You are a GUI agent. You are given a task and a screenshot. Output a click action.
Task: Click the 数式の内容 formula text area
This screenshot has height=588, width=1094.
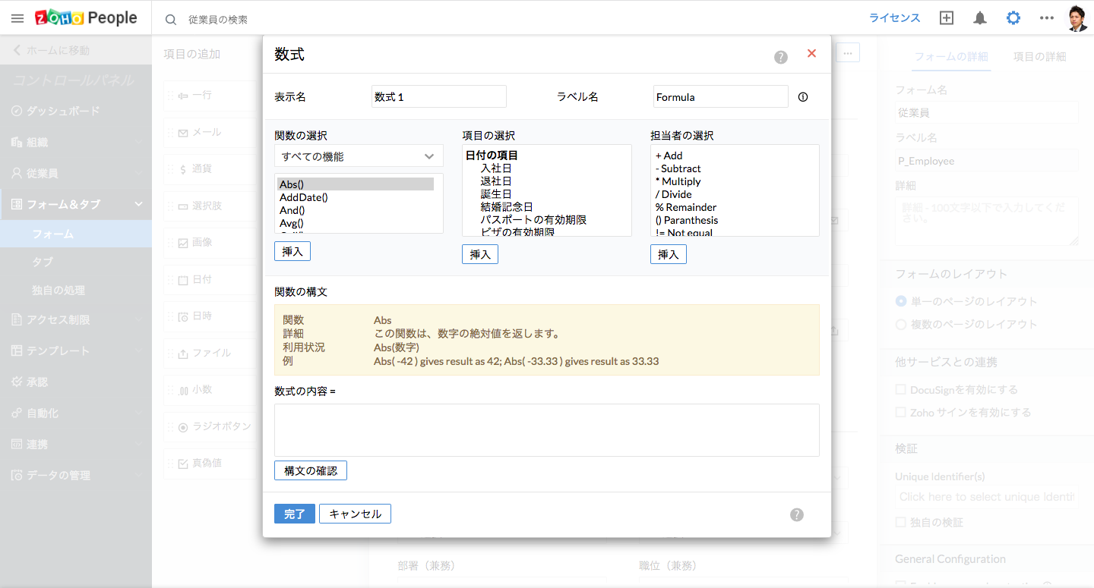(546, 429)
